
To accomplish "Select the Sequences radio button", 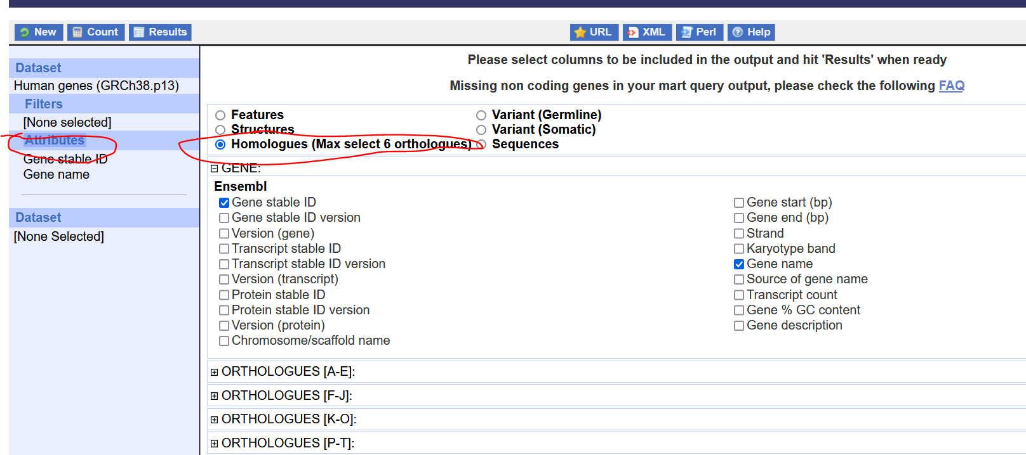I will [x=481, y=144].
